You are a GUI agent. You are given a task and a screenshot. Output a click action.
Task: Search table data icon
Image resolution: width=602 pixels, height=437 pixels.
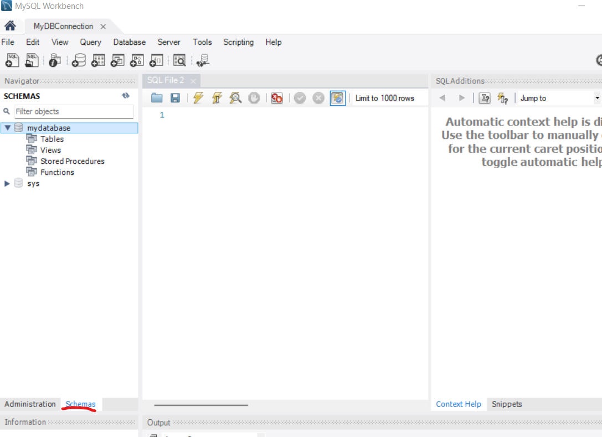point(179,60)
